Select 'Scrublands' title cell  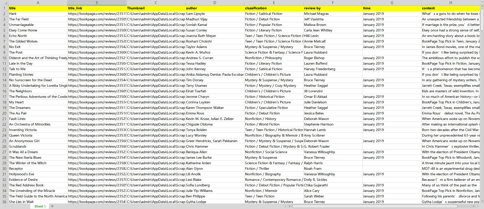pos(38,146)
